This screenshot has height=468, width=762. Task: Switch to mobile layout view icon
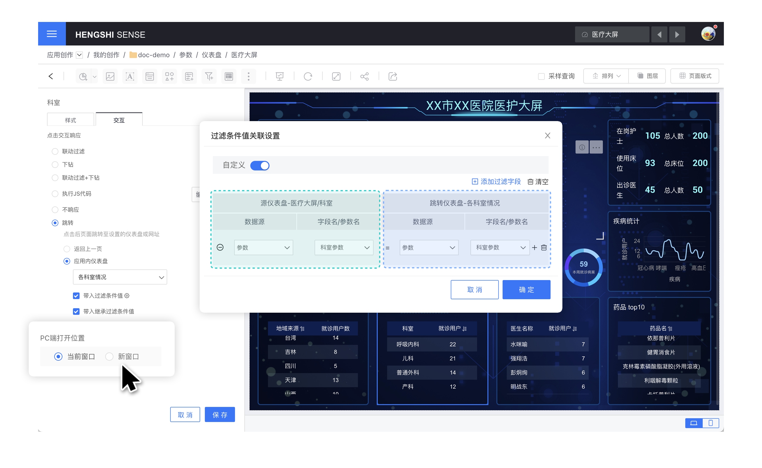pyautogui.click(x=710, y=423)
